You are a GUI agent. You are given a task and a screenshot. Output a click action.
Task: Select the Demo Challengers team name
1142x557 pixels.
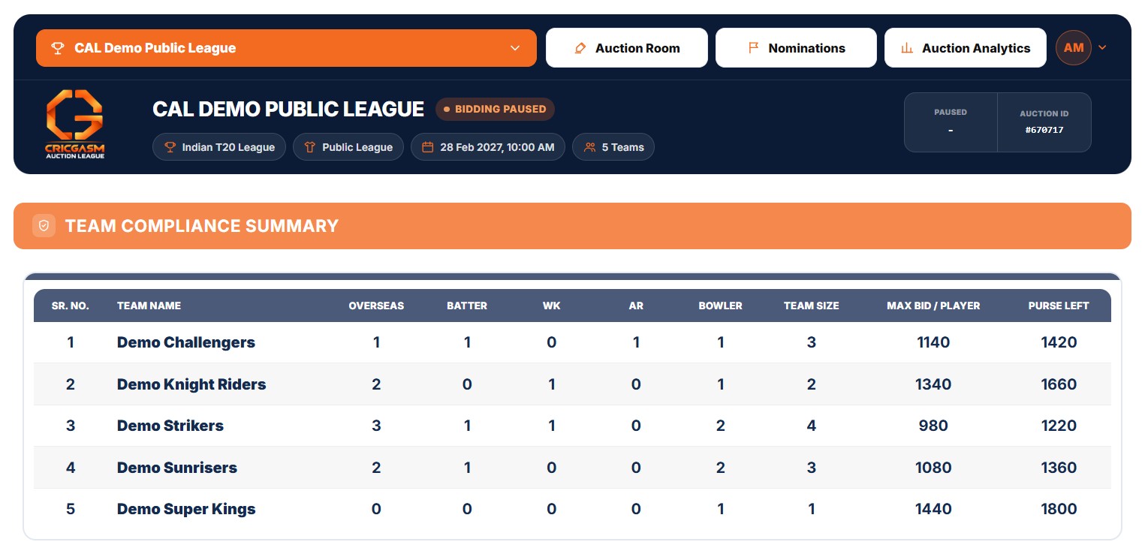[x=186, y=342]
